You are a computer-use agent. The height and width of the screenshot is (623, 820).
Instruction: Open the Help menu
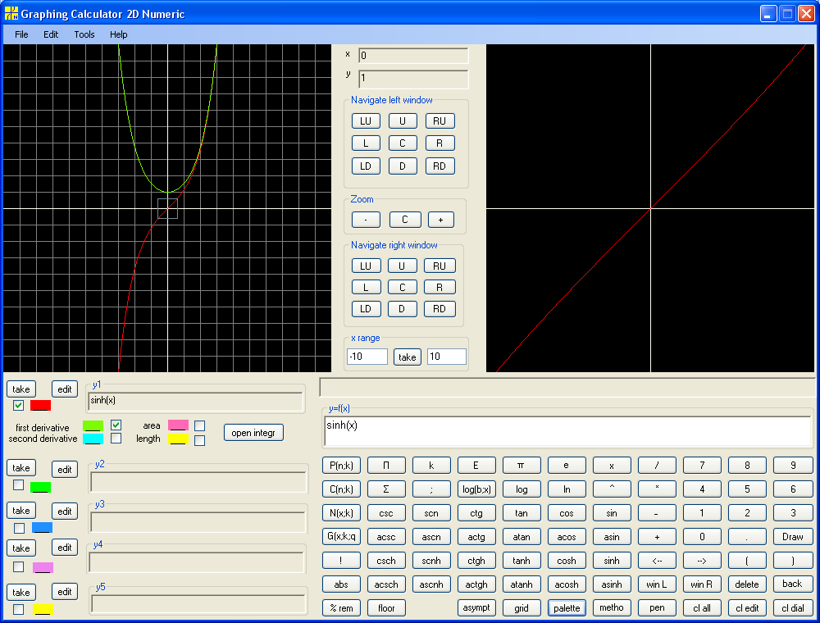point(119,34)
